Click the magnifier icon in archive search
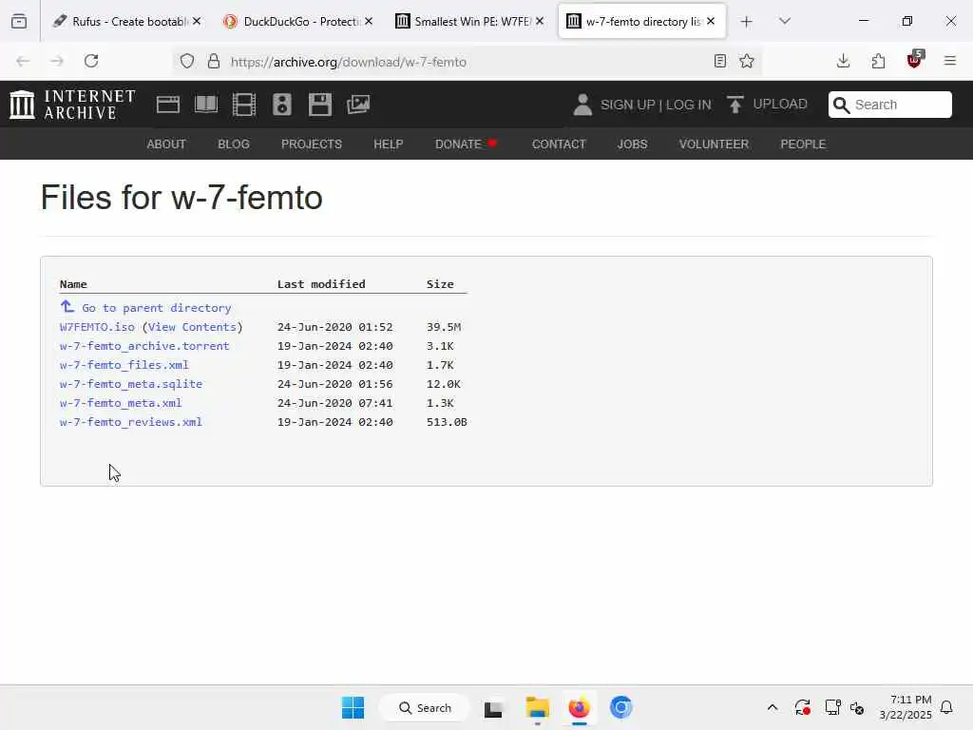 tap(841, 105)
